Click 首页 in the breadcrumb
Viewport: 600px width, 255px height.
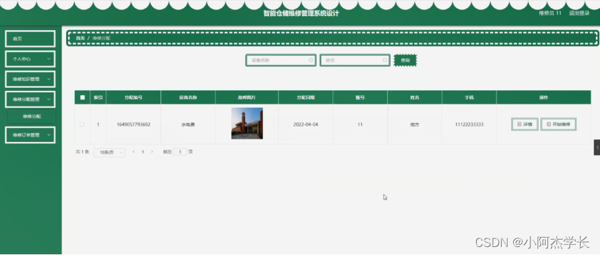coord(80,38)
